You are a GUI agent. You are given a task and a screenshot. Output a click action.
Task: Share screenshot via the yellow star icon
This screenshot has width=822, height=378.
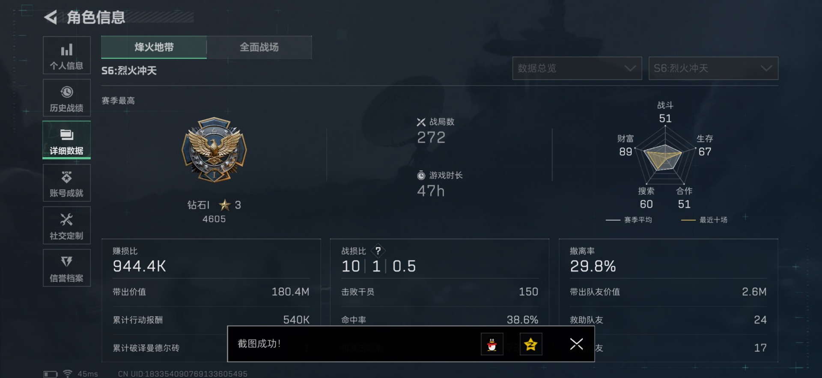(x=531, y=344)
